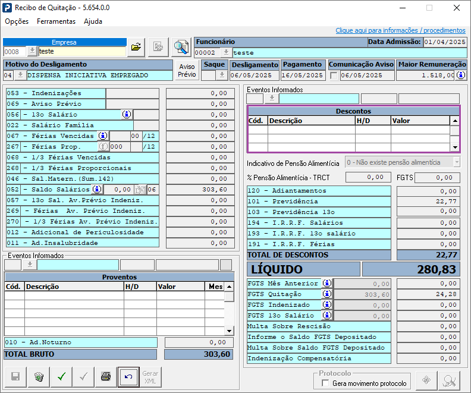The image size is (471, 393).
Task: Open company folder icon next to Empresa
Action: [x=136, y=47]
